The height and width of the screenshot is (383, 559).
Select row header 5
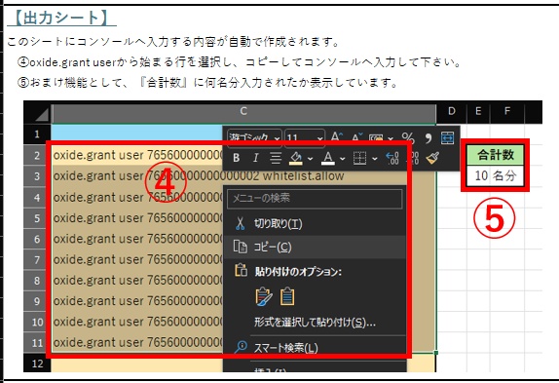[x=37, y=218]
